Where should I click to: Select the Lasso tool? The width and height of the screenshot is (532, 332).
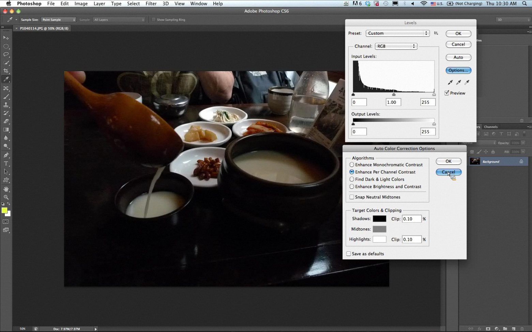tap(6, 54)
